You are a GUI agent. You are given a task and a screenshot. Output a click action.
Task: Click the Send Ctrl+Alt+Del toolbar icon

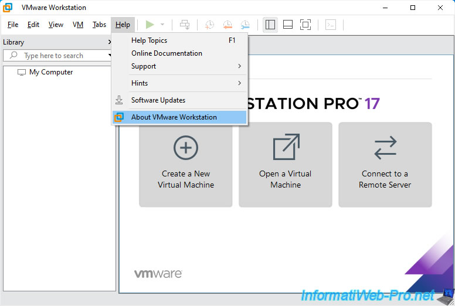click(185, 25)
